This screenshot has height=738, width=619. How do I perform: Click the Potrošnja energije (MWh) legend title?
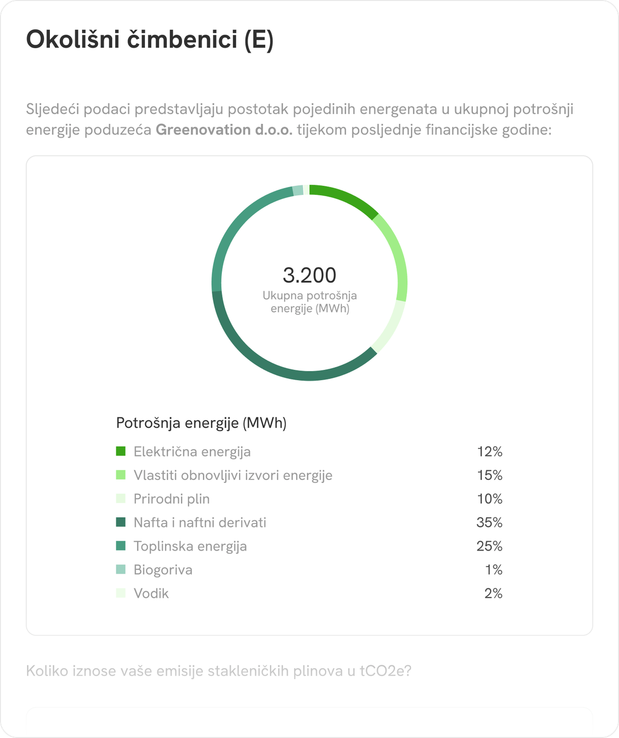(x=201, y=423)
